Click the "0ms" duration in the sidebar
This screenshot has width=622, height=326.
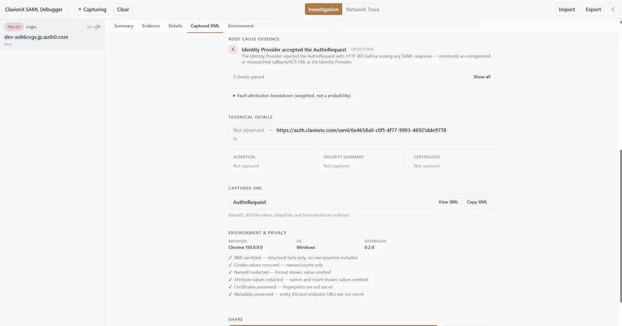coord(8,44)
